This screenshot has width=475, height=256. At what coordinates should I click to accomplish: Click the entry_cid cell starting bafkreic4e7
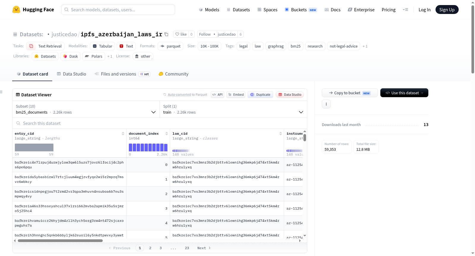(69, 165)
